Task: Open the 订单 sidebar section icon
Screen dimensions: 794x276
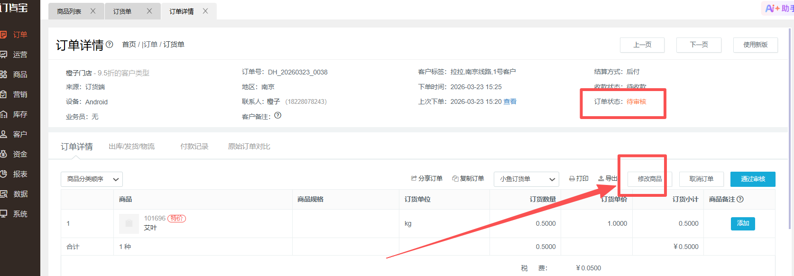Action: (3, 35)
